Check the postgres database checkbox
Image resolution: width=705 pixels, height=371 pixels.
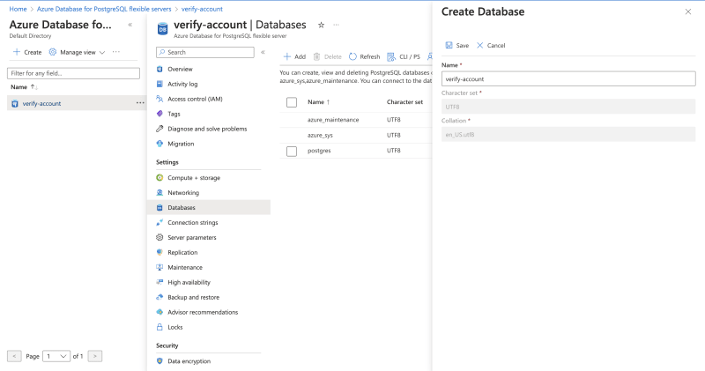pyautogui.click(x=292, y=151)
